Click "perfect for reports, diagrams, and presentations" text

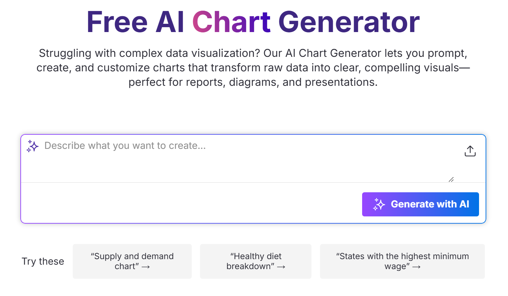click(253, 82)
